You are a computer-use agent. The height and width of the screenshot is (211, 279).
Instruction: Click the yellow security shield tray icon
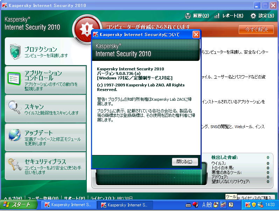click(254, 205)
